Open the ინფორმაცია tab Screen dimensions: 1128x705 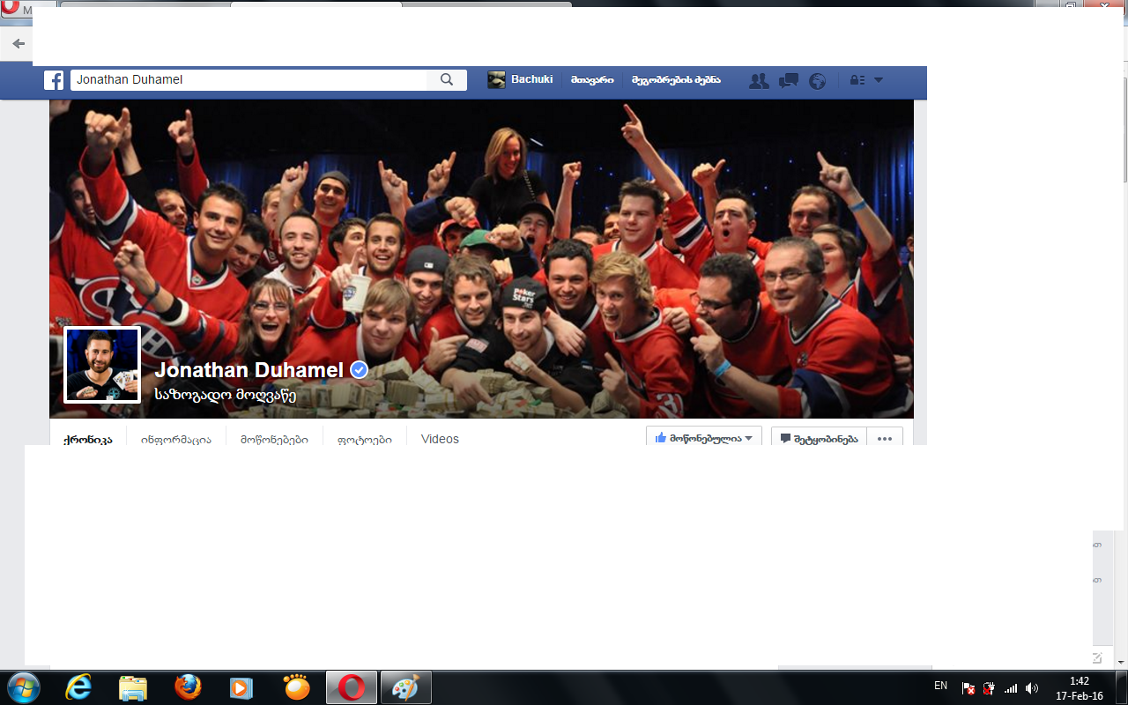click(176, 440)
